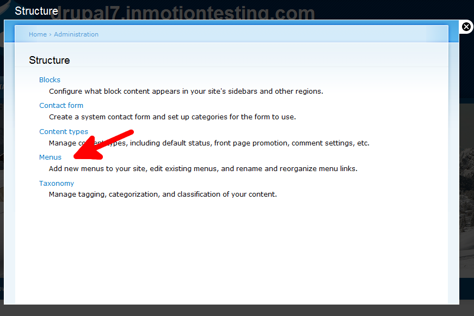Go to the Home breadcrumb link

point(38,34)
